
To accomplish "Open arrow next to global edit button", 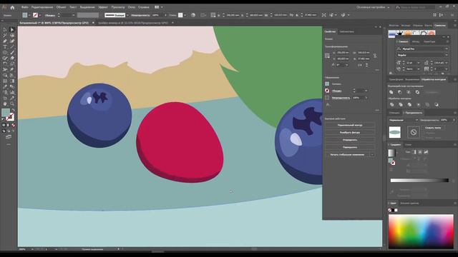I will (372, 155).
